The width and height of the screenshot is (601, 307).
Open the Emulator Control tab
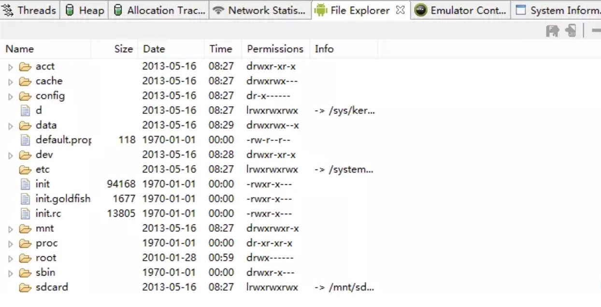[x=460, y=10]
